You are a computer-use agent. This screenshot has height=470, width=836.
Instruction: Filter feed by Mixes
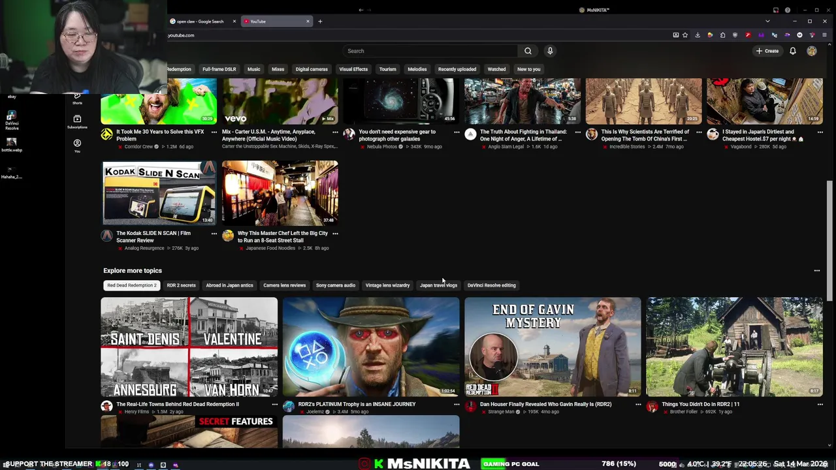278,69
